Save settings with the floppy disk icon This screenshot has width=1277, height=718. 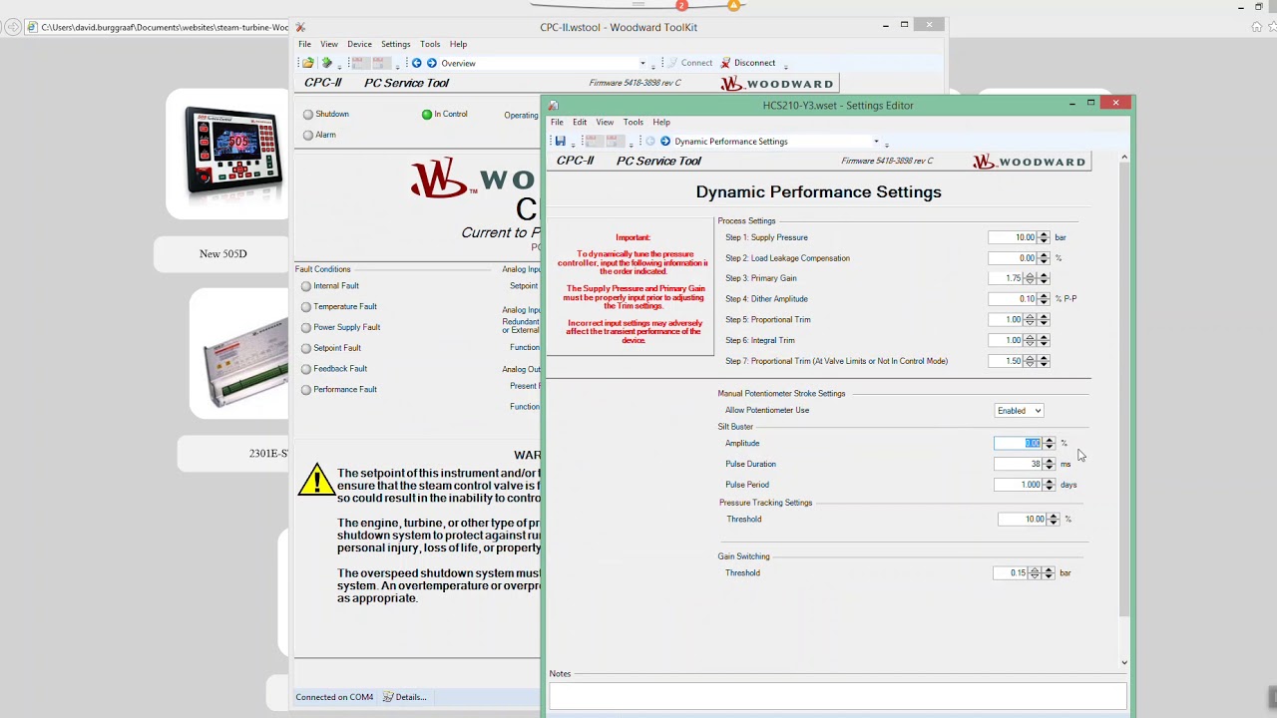(x=560, y=142)
